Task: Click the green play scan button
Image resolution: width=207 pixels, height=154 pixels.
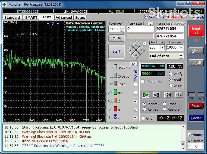Action: pyautogui.click(x=146, y=95)
